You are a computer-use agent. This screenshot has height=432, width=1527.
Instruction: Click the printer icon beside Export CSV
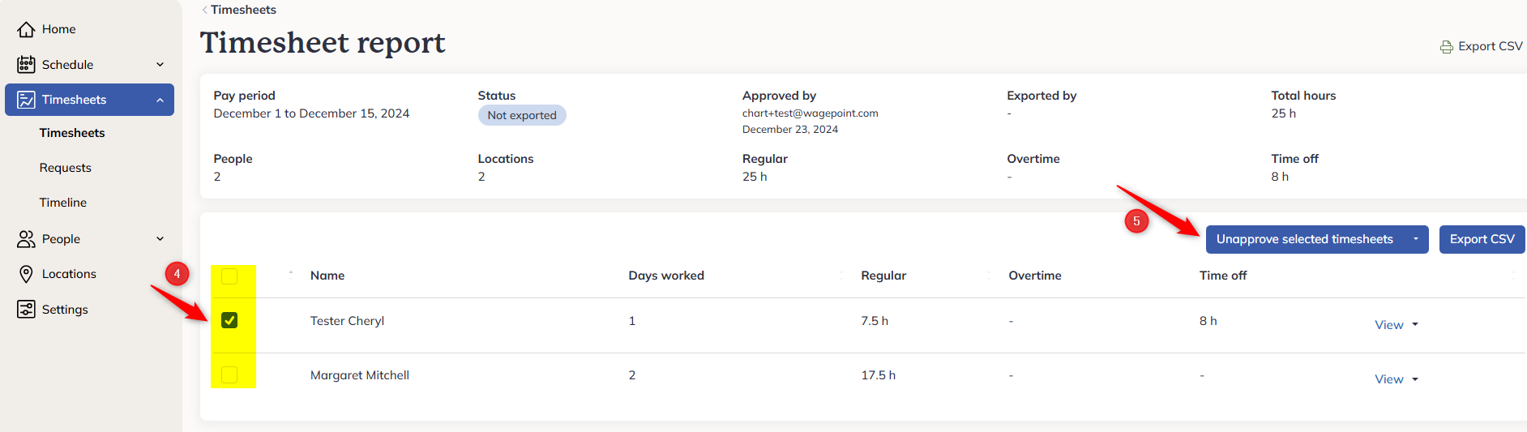(1446, 47)
